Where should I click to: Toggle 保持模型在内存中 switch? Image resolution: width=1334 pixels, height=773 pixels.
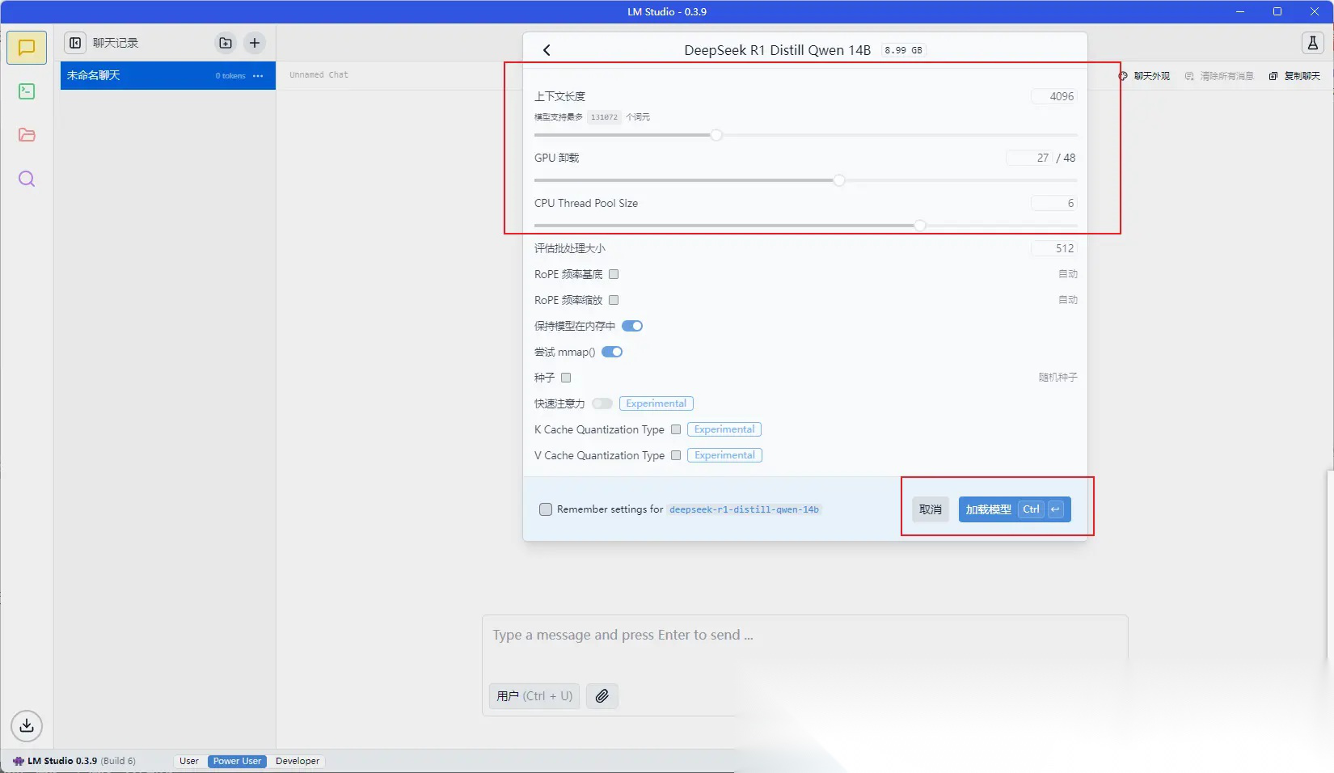click(632, 326)
